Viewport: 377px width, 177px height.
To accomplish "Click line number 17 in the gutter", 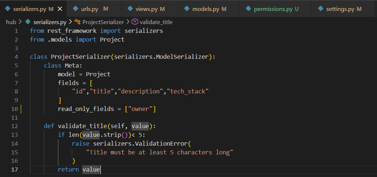I will (15, 170).
